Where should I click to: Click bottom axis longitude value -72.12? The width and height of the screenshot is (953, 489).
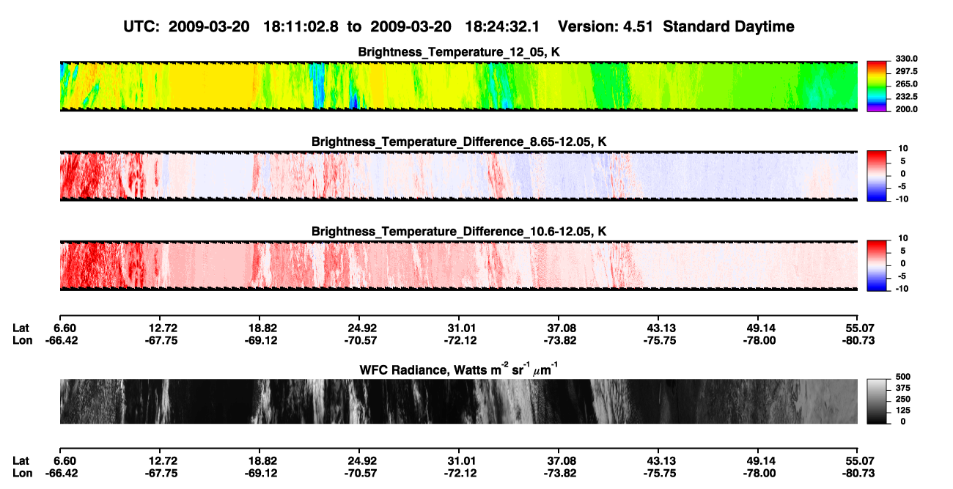[459, 473]
